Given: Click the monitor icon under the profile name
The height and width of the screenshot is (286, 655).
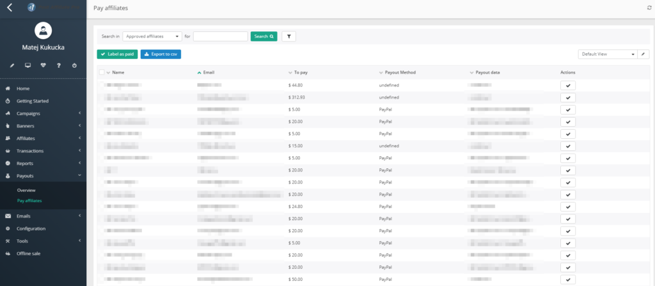Looking at the screenshot, I should pyautogui.click(x=28, y=65).
